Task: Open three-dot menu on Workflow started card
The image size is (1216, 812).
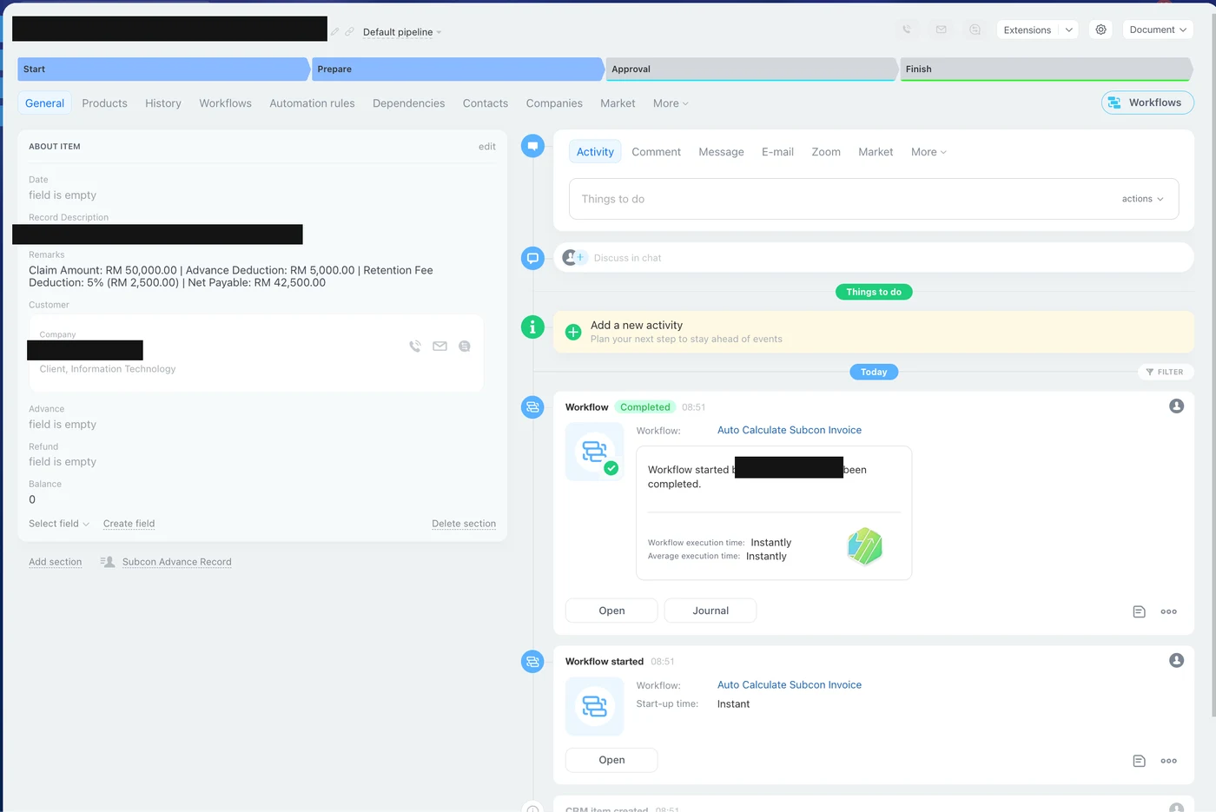Action: click(1169, 762)
